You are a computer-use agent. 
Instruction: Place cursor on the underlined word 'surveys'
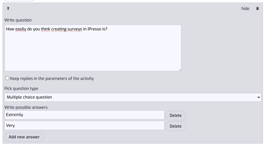(x=75, y=29)
